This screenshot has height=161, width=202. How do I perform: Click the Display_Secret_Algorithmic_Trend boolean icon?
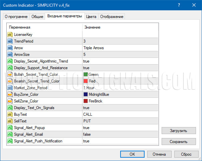click(10, 61)
